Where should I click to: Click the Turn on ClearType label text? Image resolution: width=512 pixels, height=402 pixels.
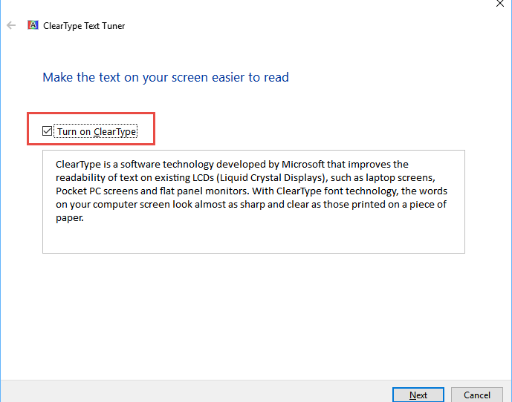[97, 131]
